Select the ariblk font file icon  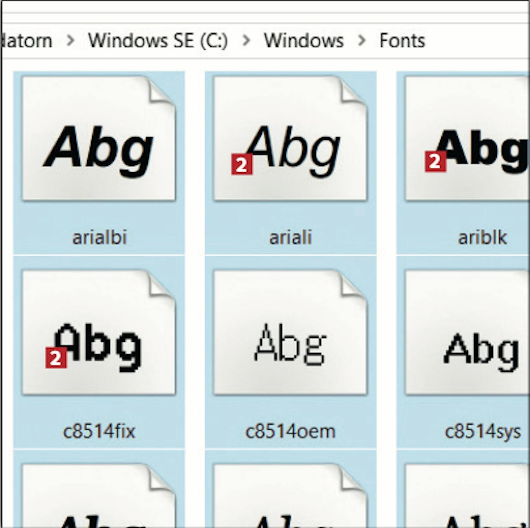tap(467, 139)
